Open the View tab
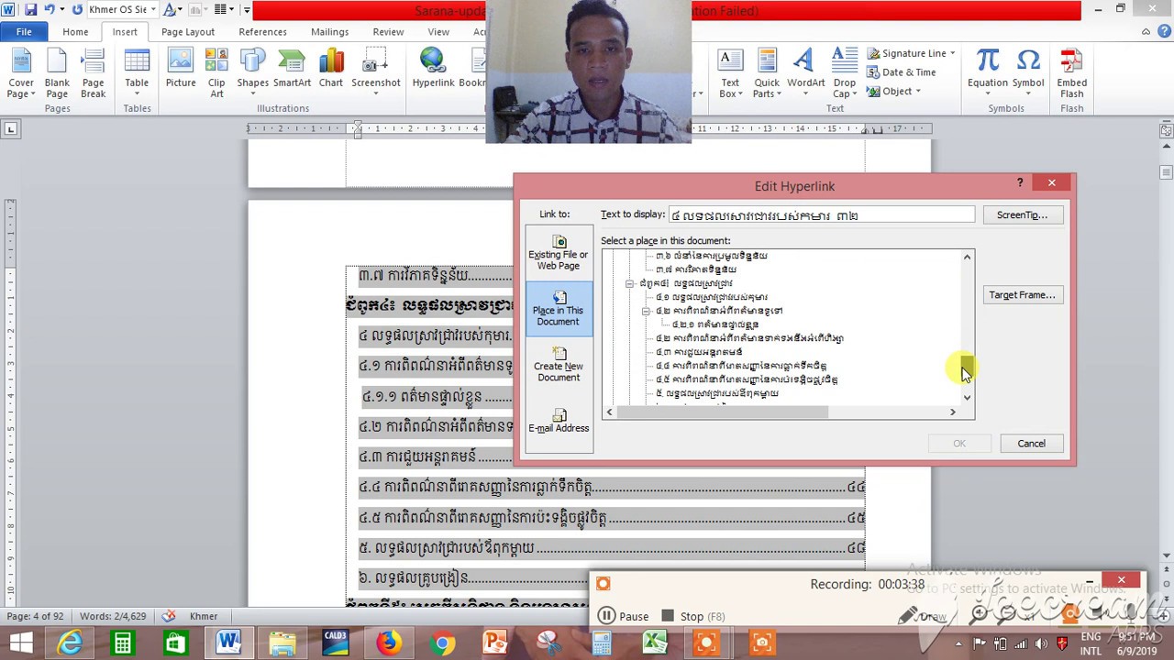1174x660 pixels. click(438, 31)
